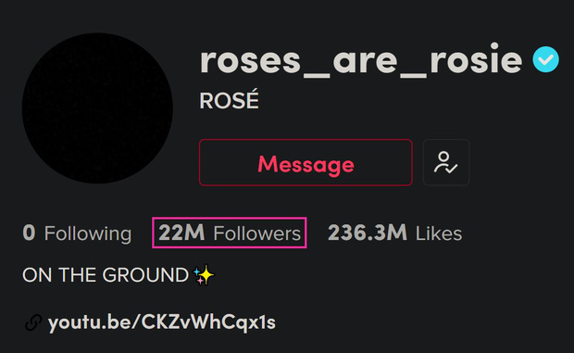This screenshot has height=353, width=574.
Task: Click the person-with-checkmark following icon button
Action: coord(446,162)
